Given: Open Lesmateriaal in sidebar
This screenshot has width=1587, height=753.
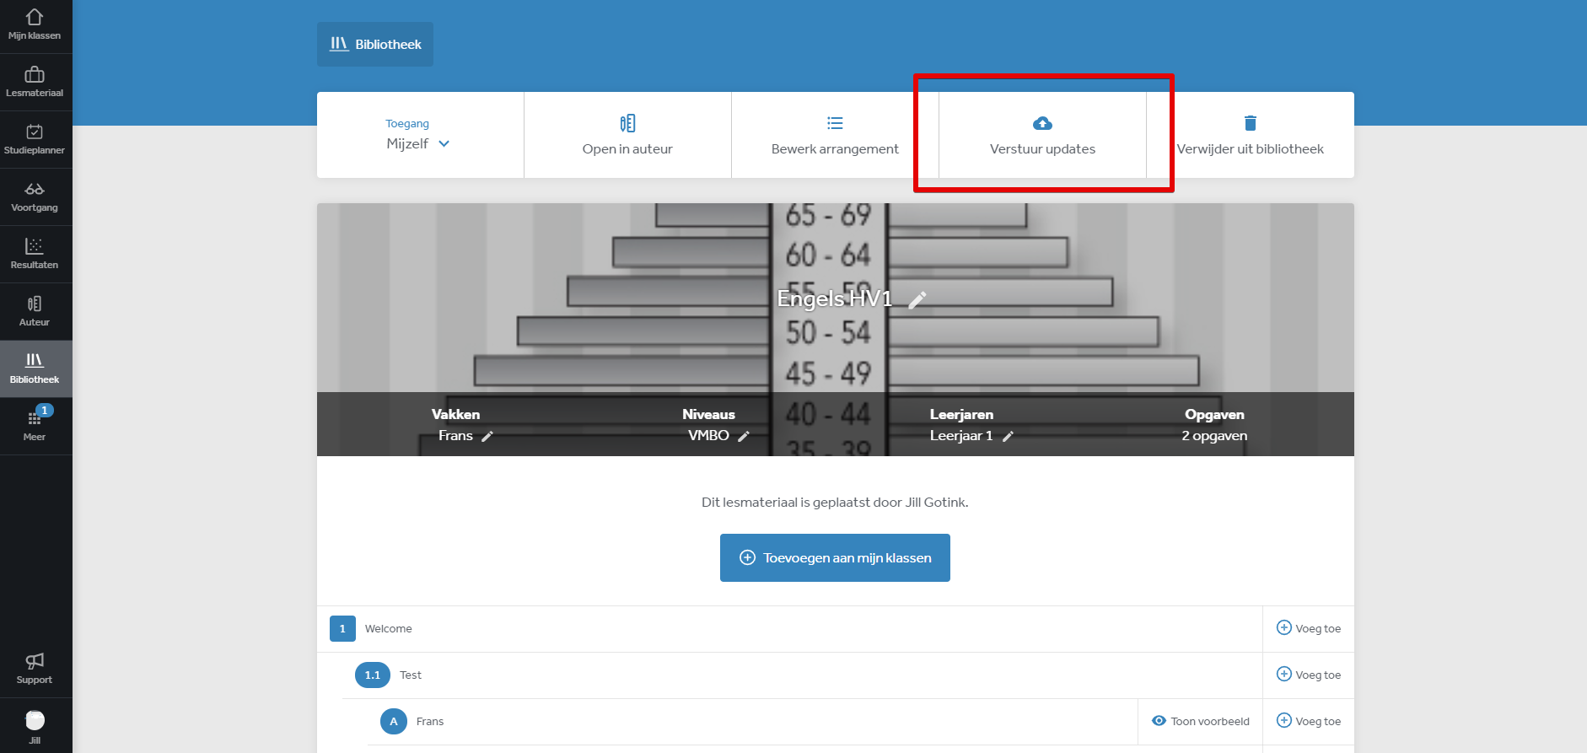Looking at the screenshot, I should tap(35, 83).
